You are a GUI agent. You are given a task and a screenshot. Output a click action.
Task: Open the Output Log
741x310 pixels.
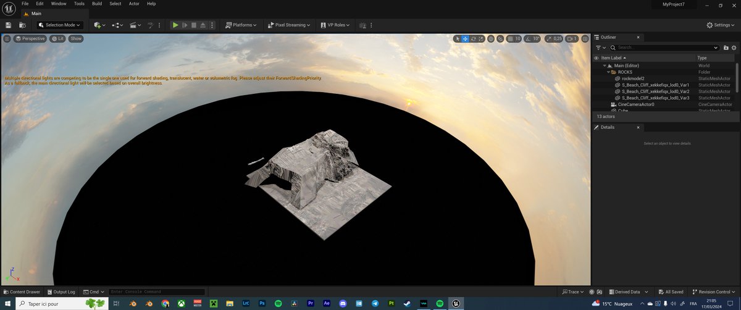point(61,291)
